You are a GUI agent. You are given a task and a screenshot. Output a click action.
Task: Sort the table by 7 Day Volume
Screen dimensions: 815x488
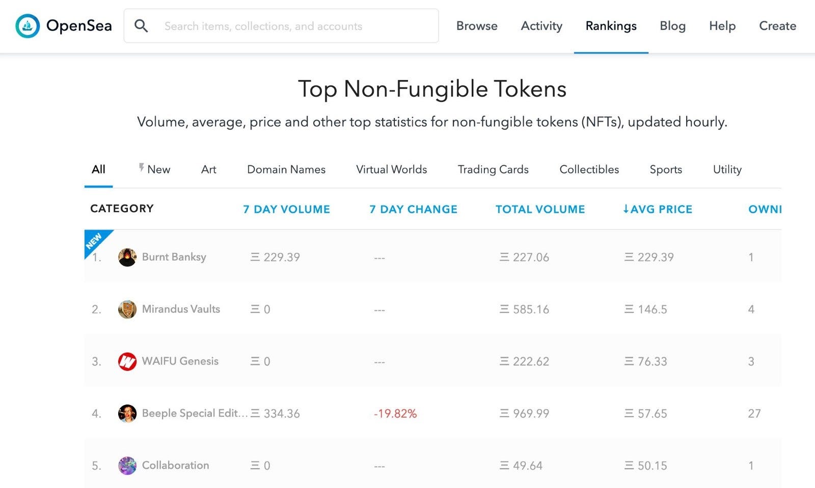[x=286, y=209]
